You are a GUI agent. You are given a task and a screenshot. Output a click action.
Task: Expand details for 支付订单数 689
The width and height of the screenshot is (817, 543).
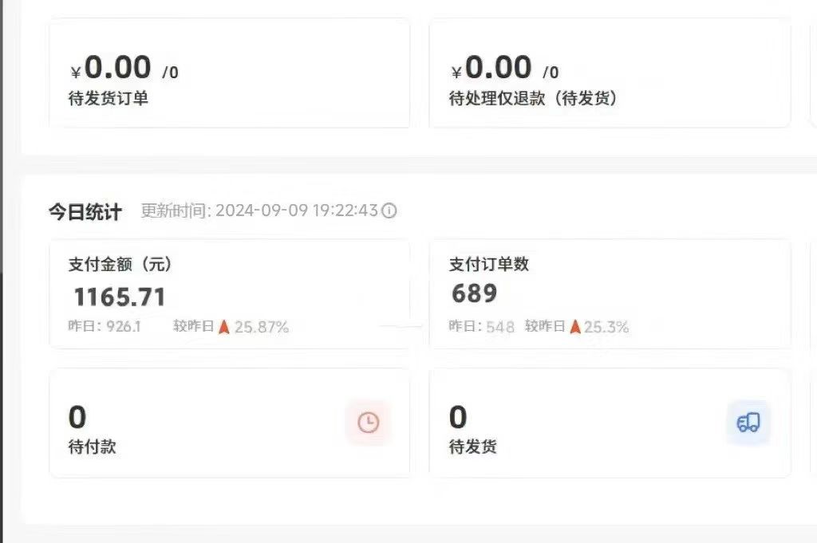476,293
